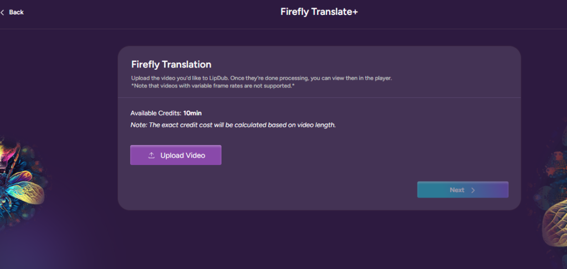Click the Next button
The width and height of the screenshot is (567, 269).
tap(462, 190)
